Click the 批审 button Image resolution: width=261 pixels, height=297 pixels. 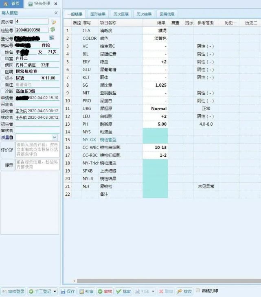click(x=123, y=291)
